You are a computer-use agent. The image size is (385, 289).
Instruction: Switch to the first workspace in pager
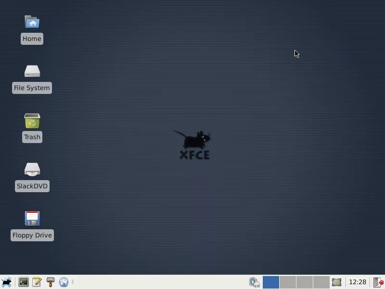click(271, 282)
